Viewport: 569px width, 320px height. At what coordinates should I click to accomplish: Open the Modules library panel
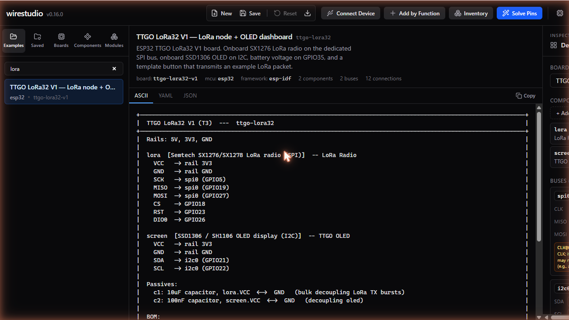114,41
